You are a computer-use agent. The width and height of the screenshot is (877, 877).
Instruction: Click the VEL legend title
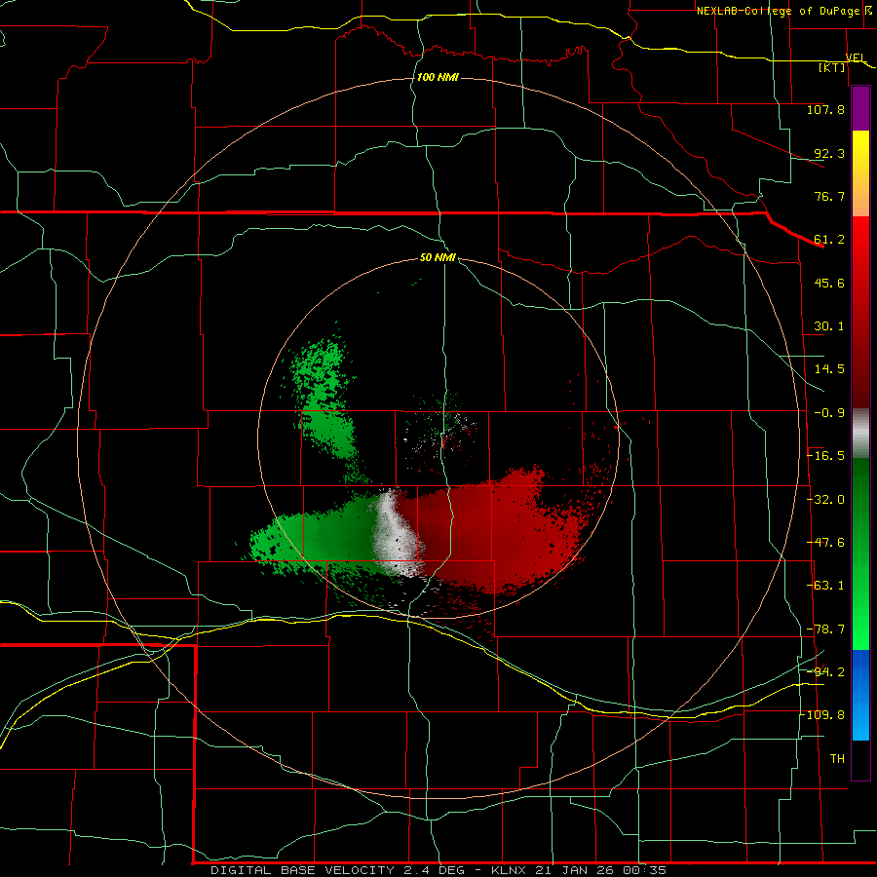(856, 57)
